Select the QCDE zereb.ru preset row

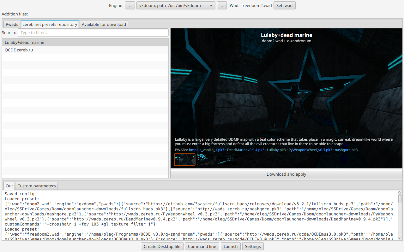tap(85, 50)
